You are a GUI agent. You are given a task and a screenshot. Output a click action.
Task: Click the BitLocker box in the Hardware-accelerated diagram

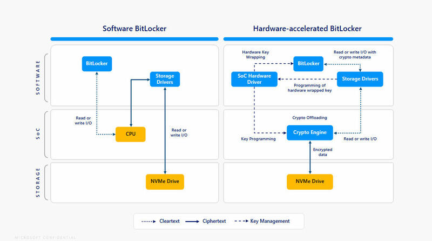point(308,64)
